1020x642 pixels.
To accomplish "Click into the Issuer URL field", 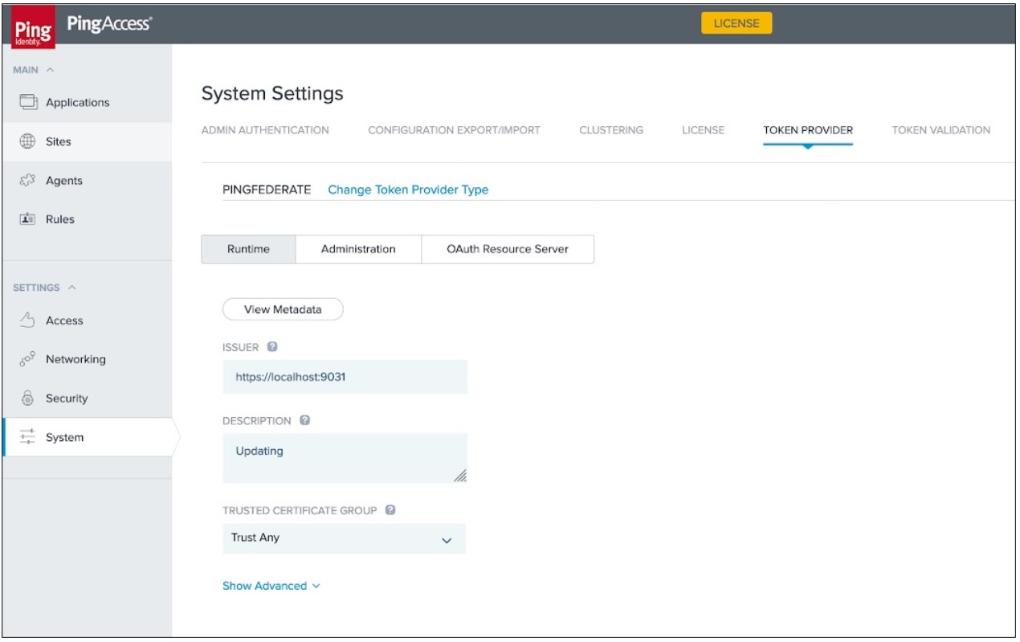I will point(345,377).
